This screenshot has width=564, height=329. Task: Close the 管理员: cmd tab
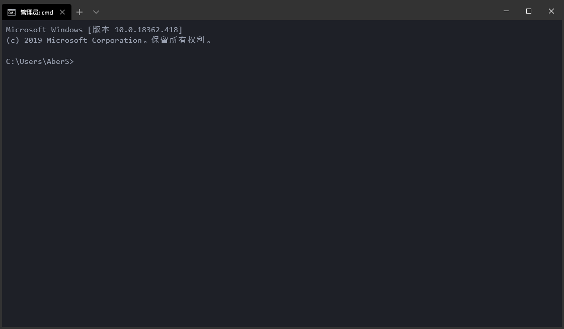click(x=62, y=12)
